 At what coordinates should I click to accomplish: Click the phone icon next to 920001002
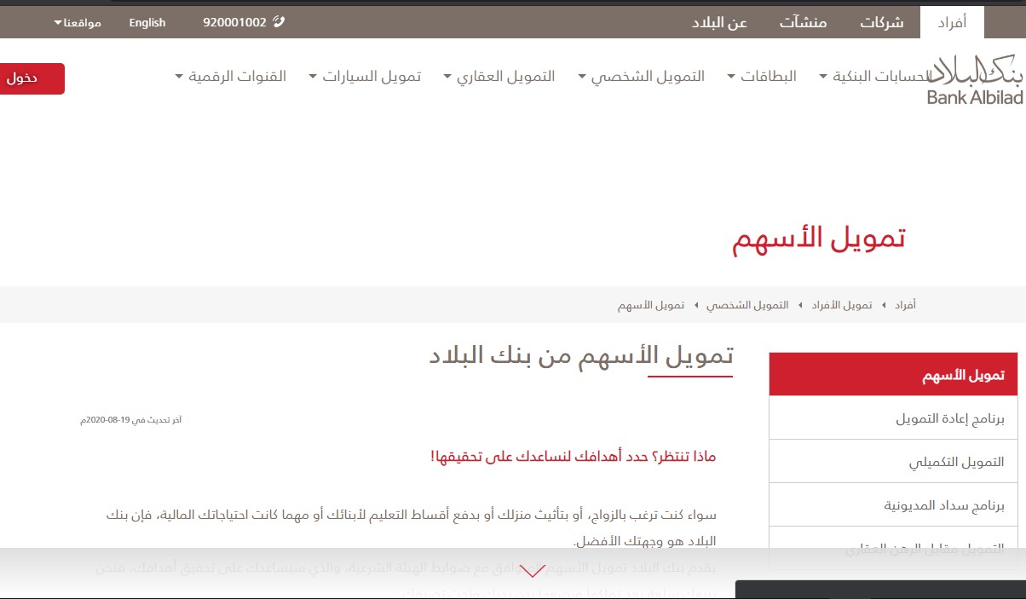pos(278,22)
